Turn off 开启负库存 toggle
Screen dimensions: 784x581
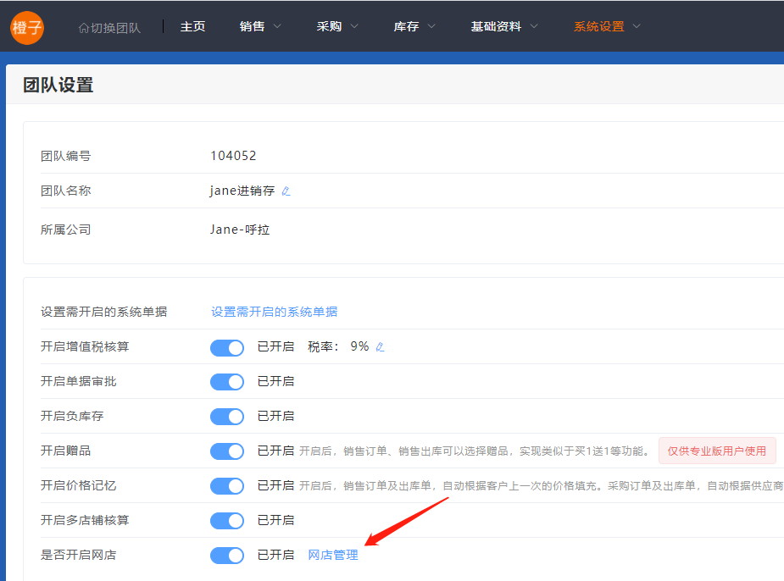click(x=227, y=417)
